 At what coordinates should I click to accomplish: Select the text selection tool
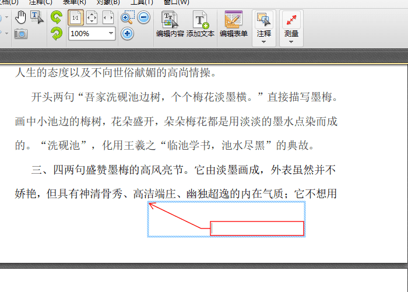[37, 17]
